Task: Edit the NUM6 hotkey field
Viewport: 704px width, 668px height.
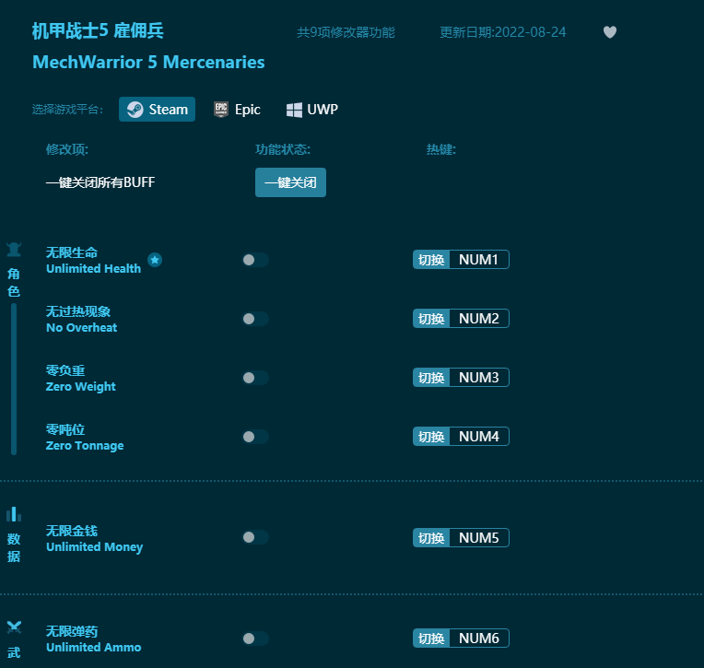Action: pyautogui.click(x=478, y=639)
